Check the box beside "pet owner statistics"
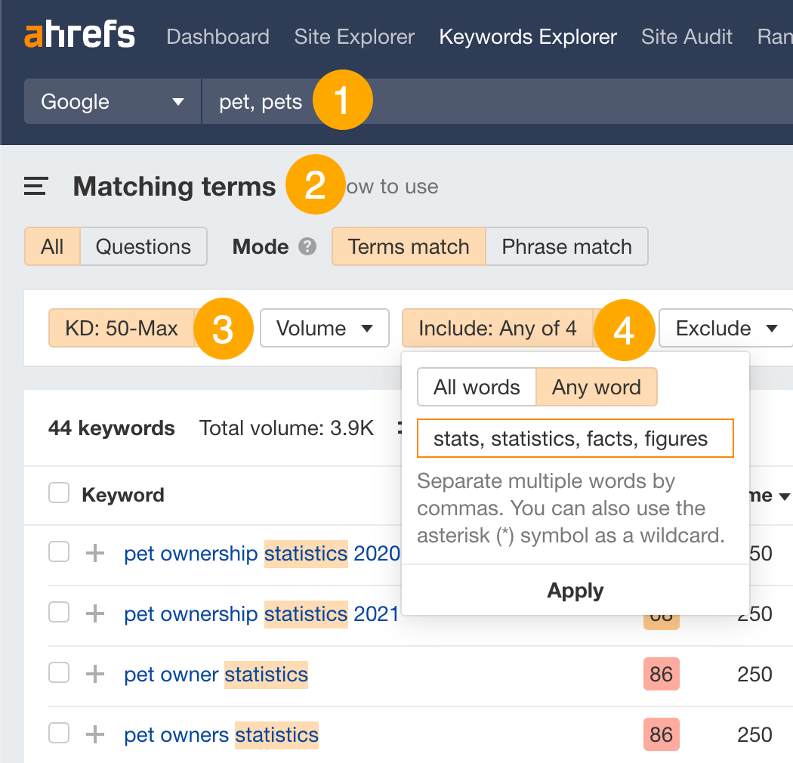Image resolution: width=793 pixels, height=763 pixels. 59,674
